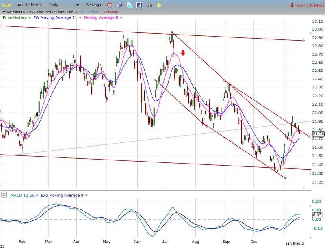
Task: Click the red down arrow marker on chart
Action: (183, 53)
